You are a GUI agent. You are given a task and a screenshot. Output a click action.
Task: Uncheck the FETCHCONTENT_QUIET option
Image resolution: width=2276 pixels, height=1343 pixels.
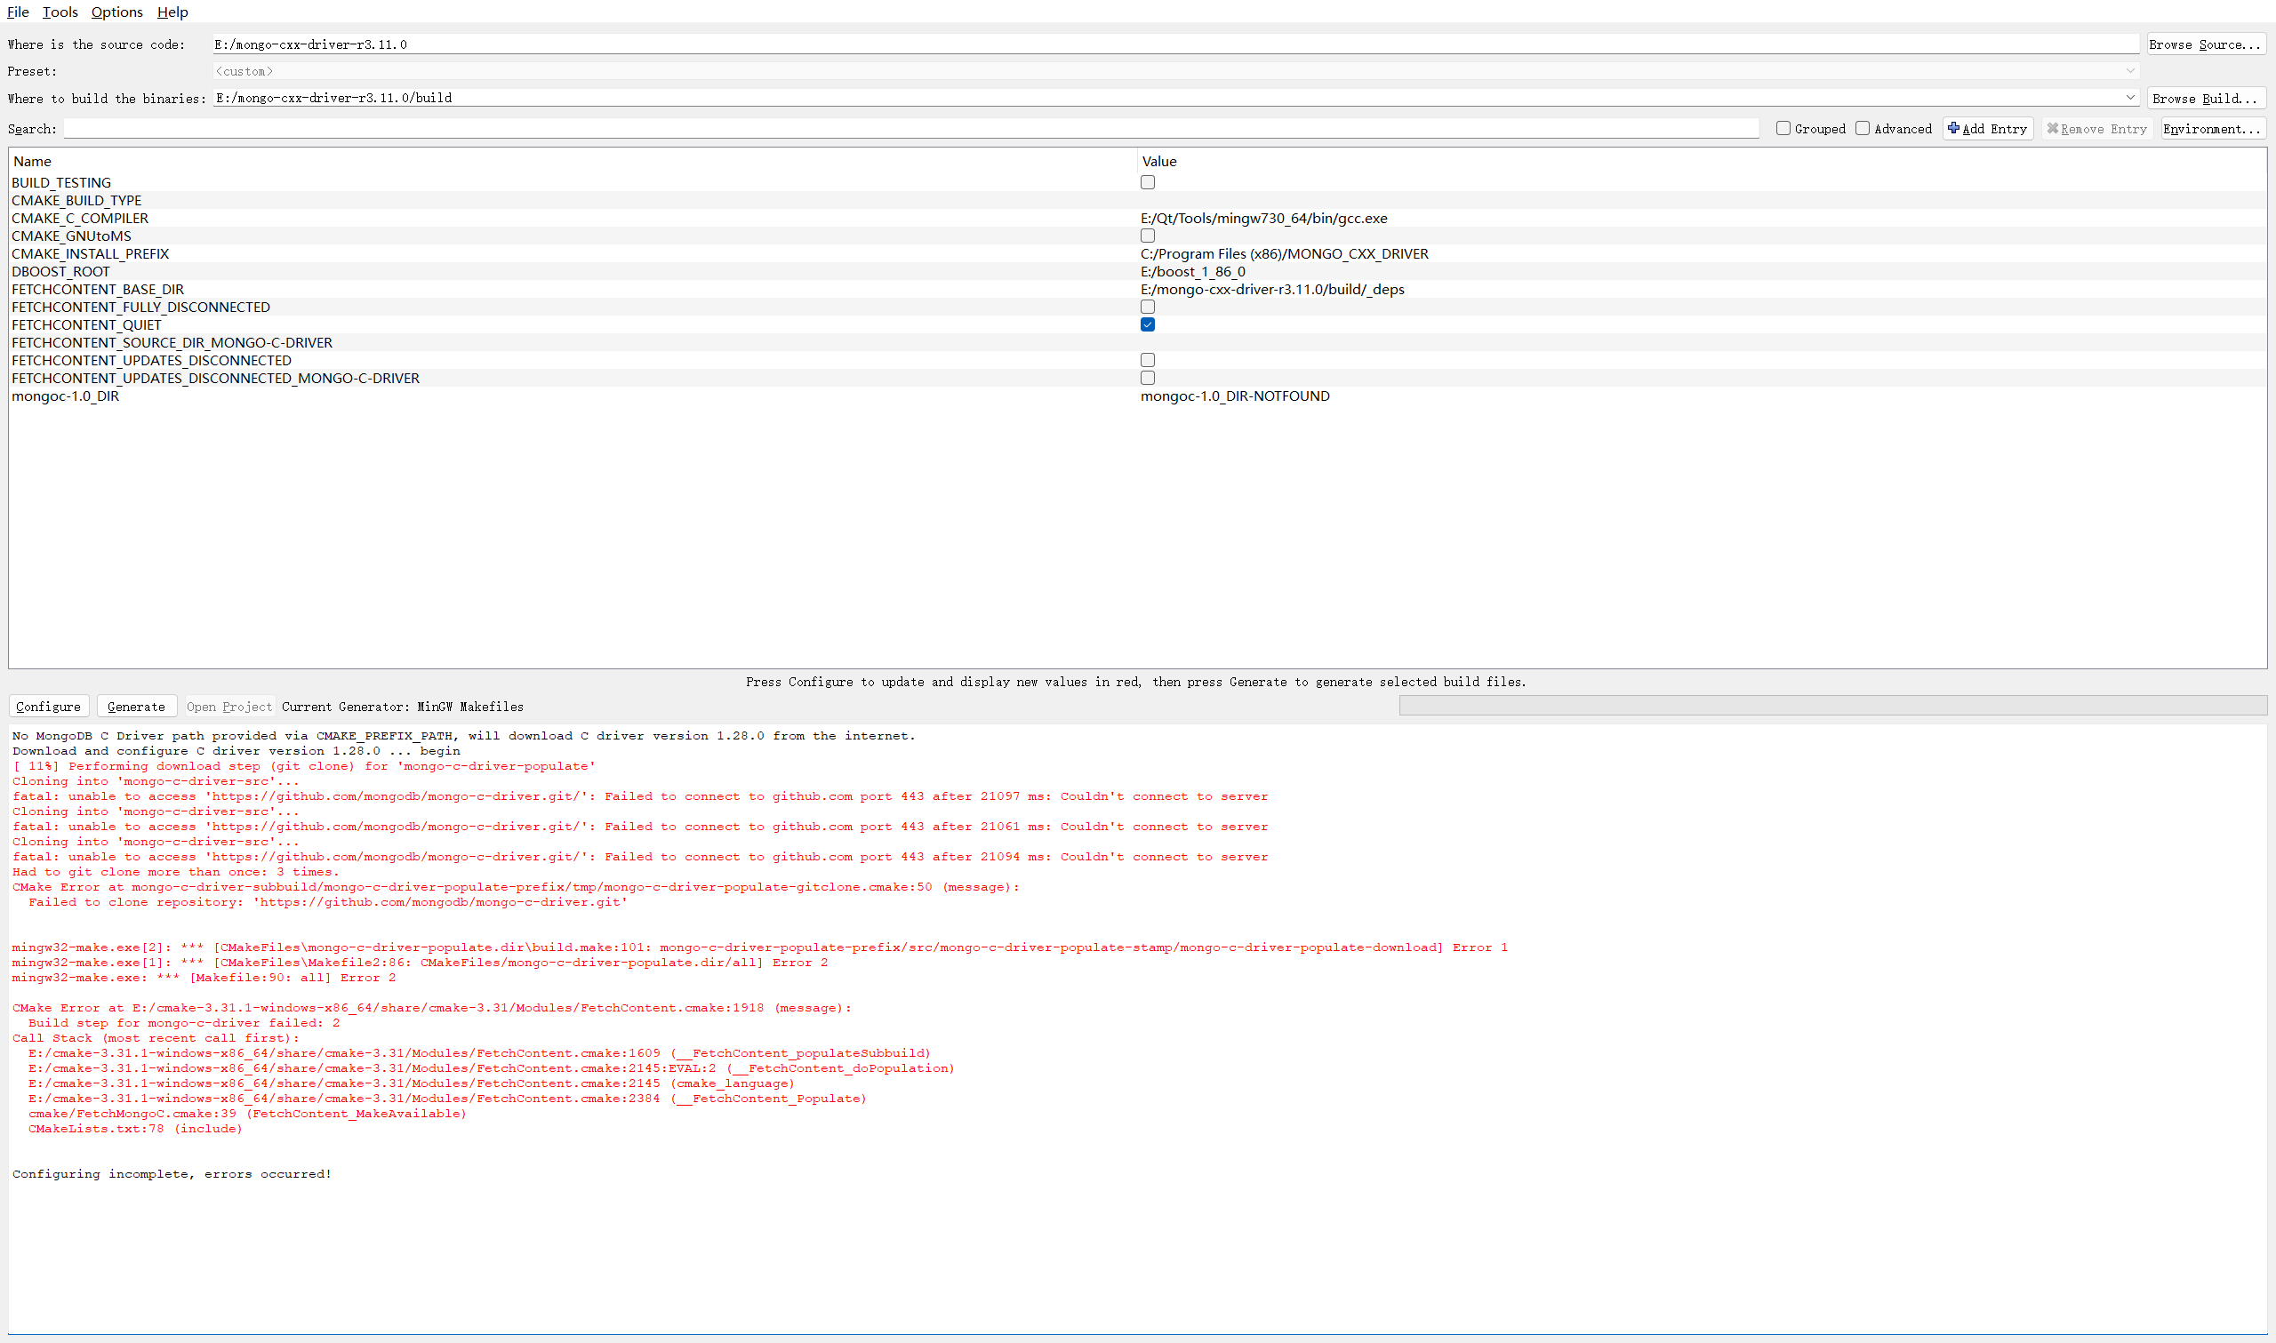tap(1148, 325)
